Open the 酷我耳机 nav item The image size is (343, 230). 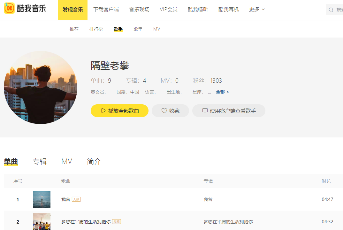click(x=229, y=10)
